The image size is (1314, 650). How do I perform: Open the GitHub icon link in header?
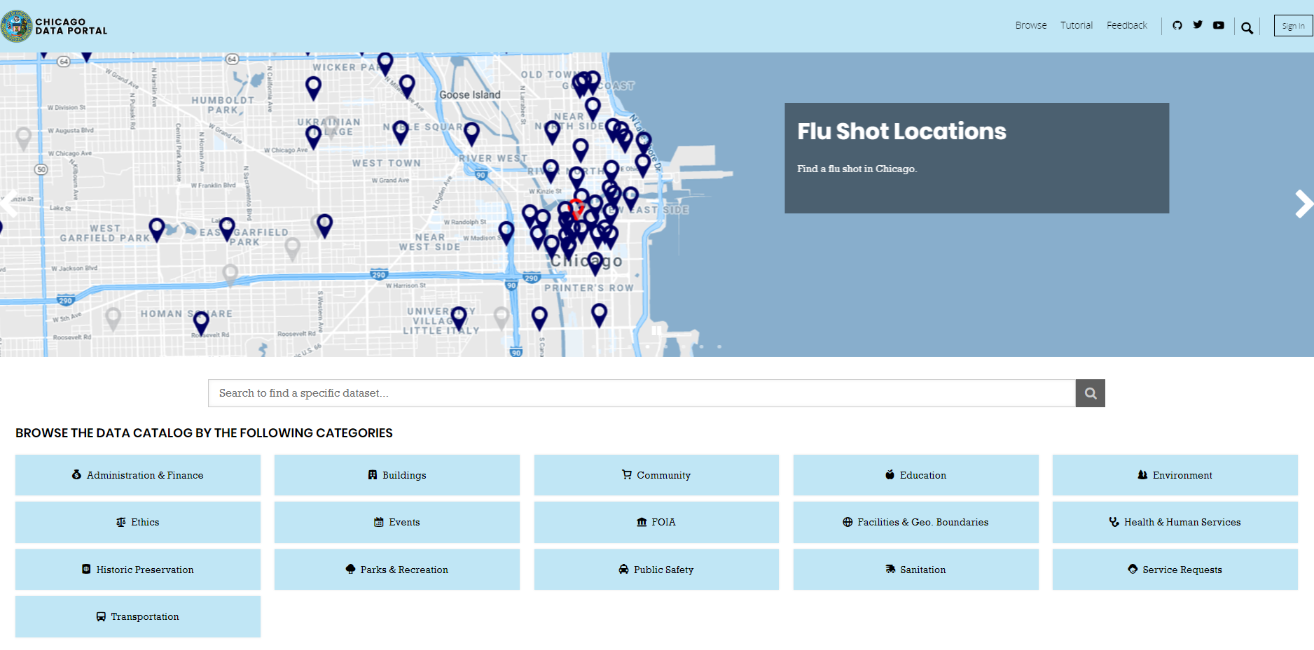tap(1177, 25)
